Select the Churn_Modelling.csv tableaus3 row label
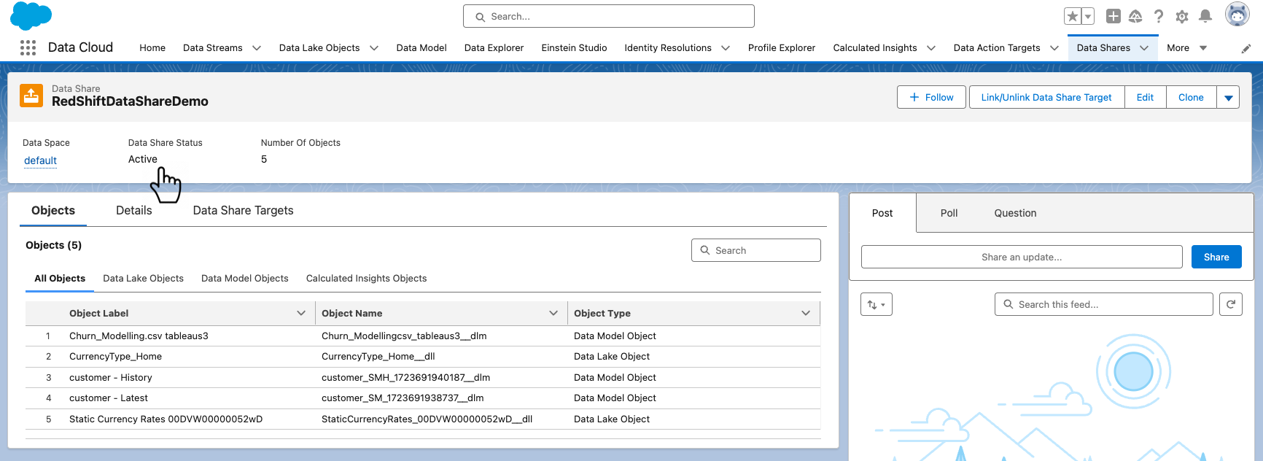The height and width of the screenshot is (461, 1263). [139, 336]
